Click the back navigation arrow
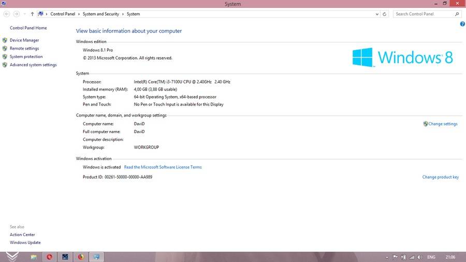466x262 pixels. point(7,14)
